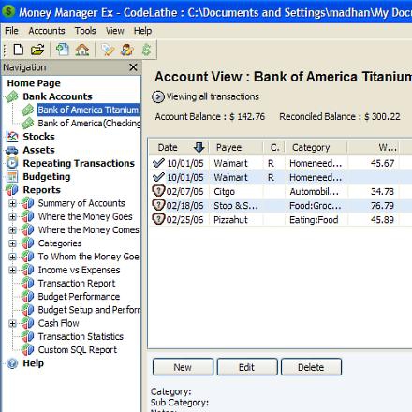
Task: Click the Eating:Food category cell
Action: click(314, 220)
